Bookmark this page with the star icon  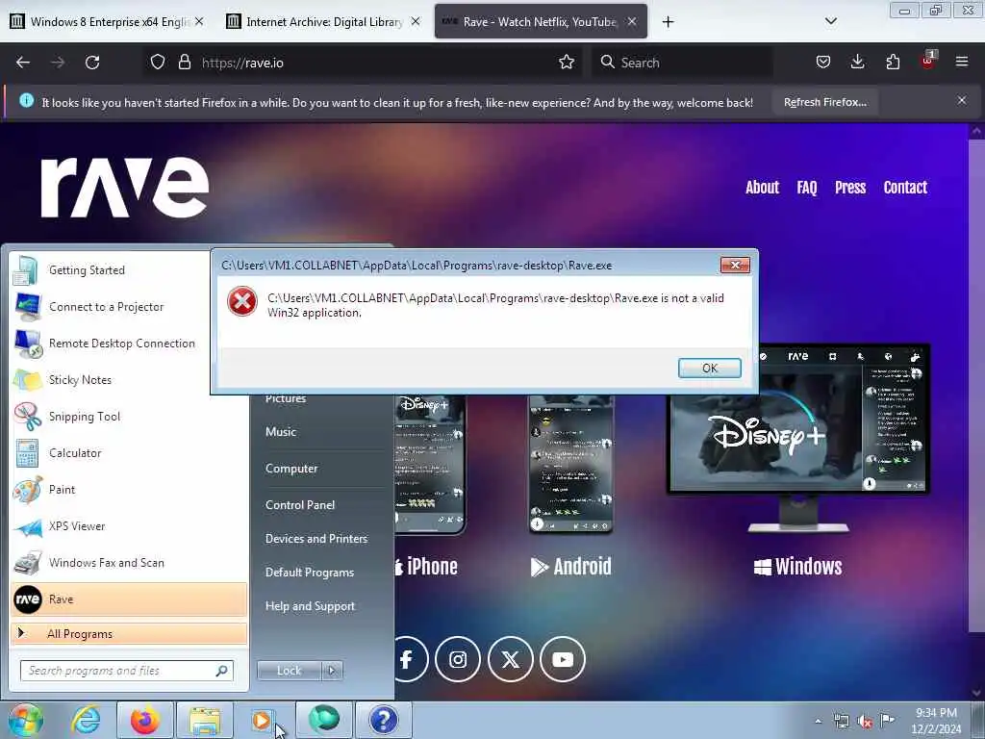click(567, 63)
